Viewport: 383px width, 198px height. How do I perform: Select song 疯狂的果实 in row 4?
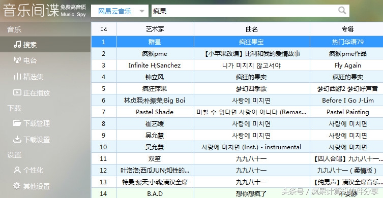coord(251,77)
